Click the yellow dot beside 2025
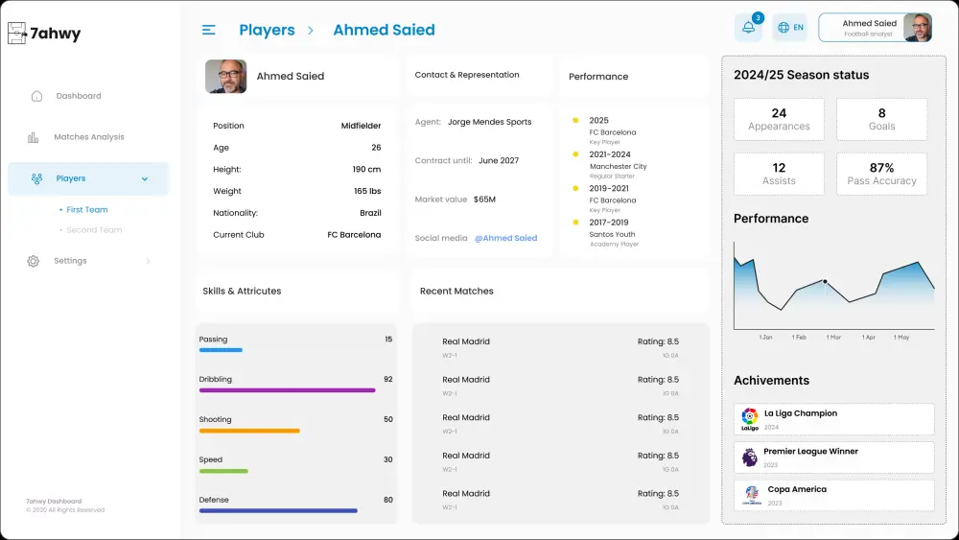The height and width of the screenshot is (540, 959). point(575,120)
